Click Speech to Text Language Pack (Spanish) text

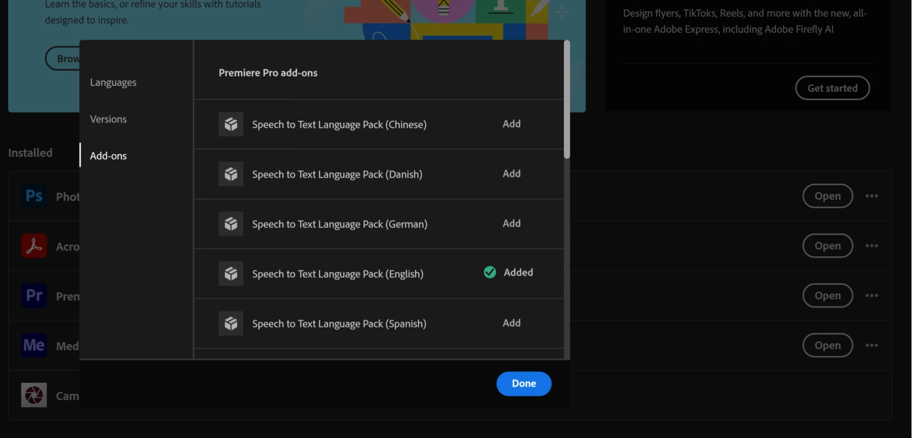click(339, 324)
